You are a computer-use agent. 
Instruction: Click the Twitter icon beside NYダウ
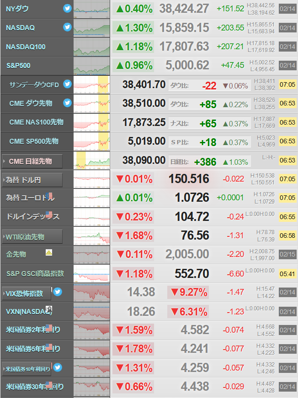click(x=67, y=8)
